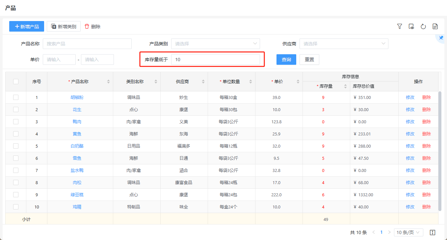Expand the 供应商 dropdown
This screenshot has width=447, height=240.
pyautogui.click(x=344, y=44)
